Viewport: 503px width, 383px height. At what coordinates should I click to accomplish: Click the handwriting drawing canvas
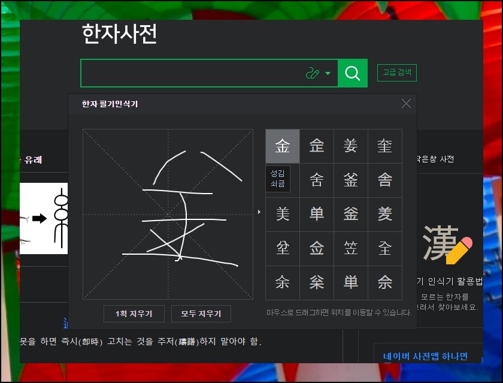(x=168, y=214)
